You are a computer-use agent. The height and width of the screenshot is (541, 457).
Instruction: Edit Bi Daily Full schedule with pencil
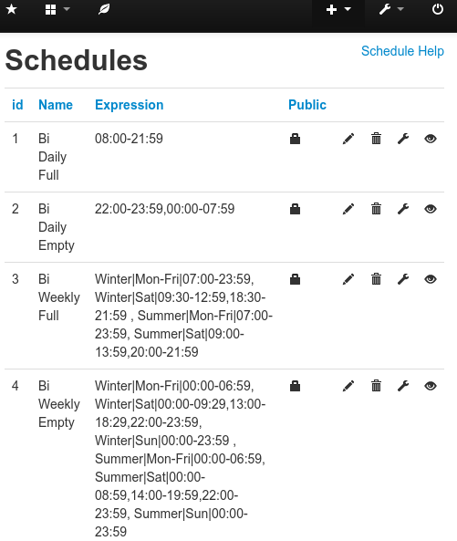348,139
